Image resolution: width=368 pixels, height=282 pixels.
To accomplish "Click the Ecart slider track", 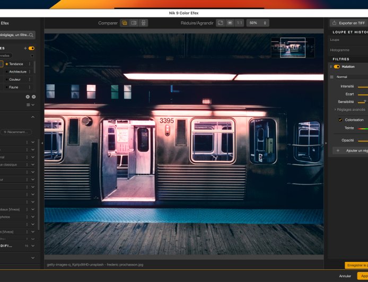I will [x=363, y=94].
